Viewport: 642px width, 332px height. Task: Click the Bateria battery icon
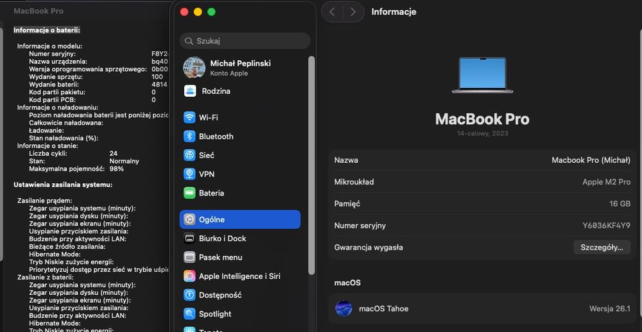point(189,192)
